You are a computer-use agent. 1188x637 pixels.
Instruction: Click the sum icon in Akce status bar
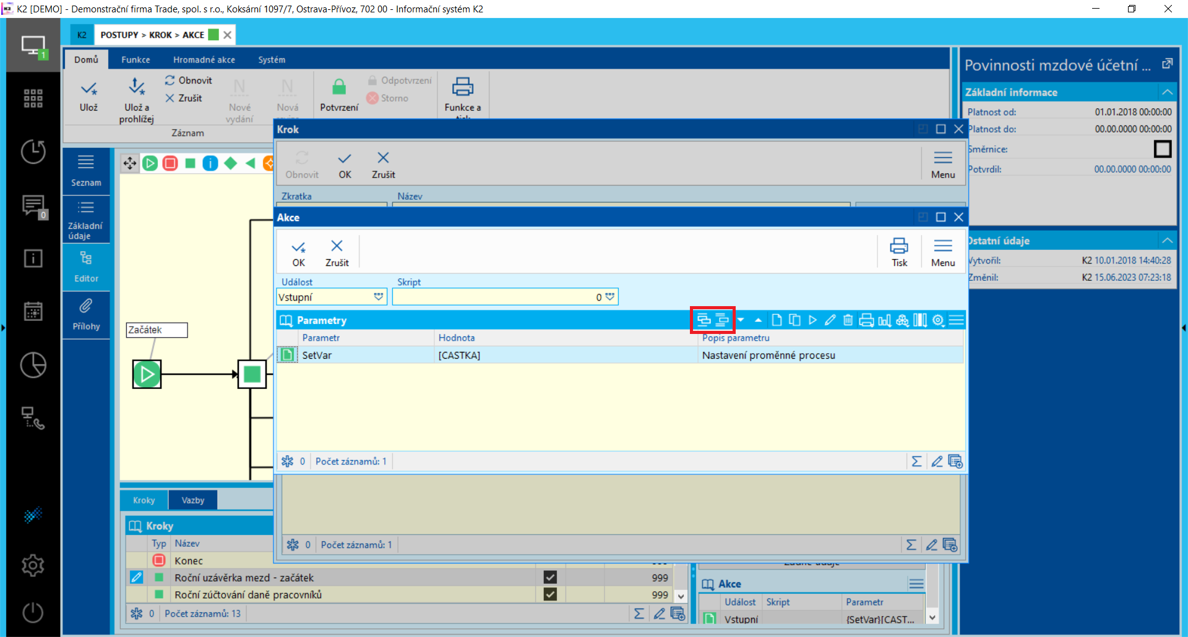tap(916, 461)
